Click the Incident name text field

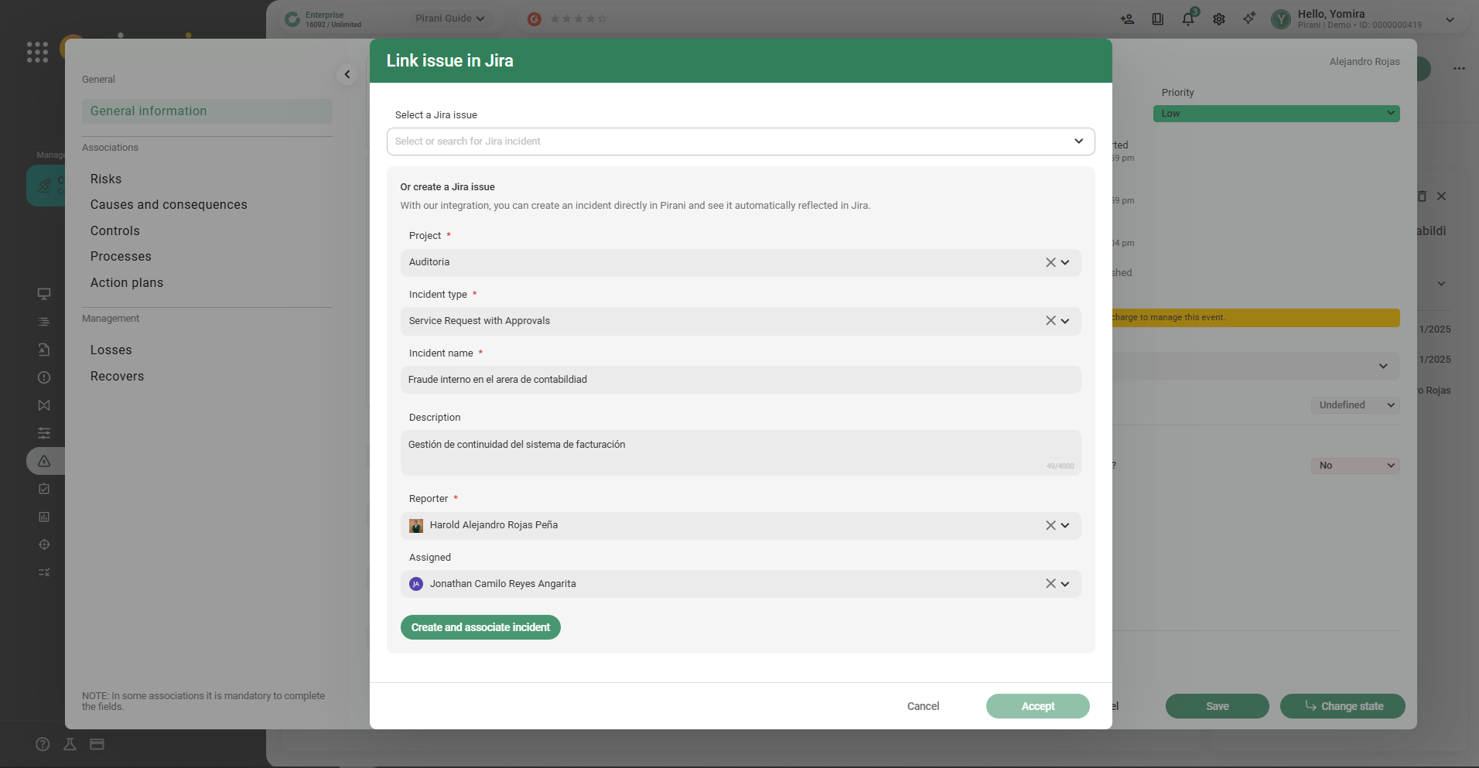(x=740, y=380)
